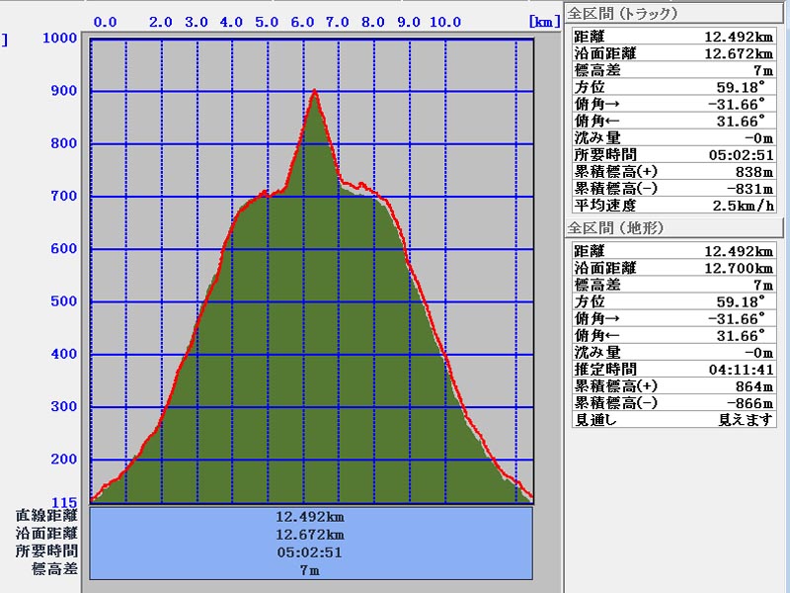Screen dimensions: 790x593
Task: Click the [km] unit label
Action: click(544, 21)
